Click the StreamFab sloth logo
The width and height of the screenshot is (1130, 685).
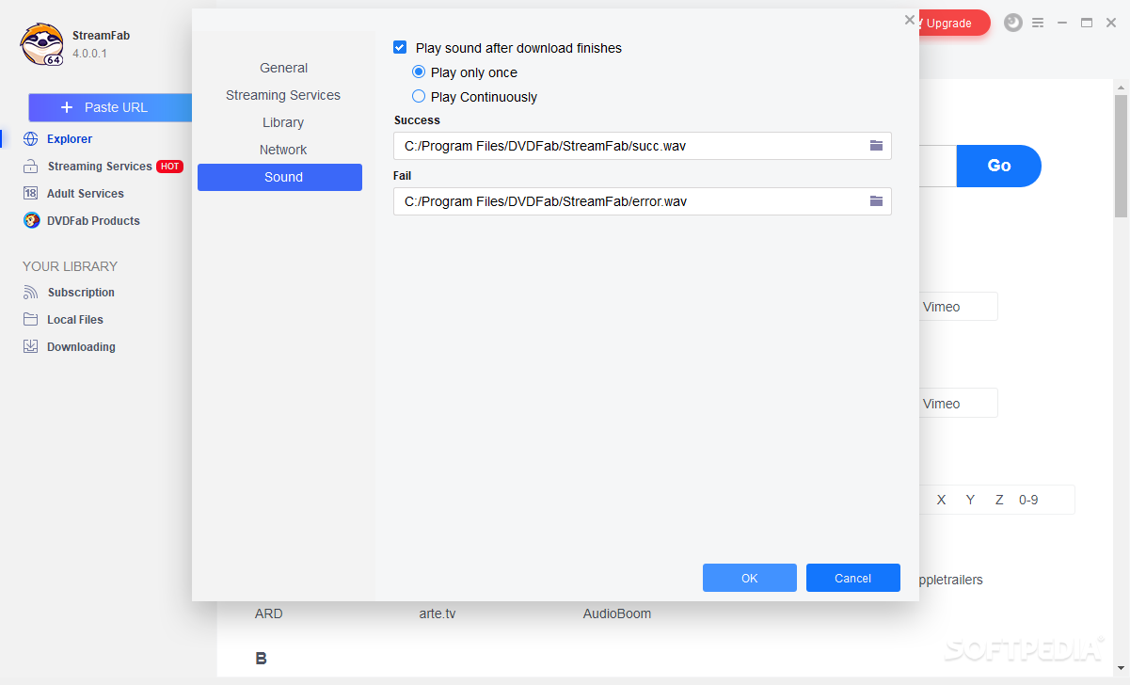click(x=42, y=44)
